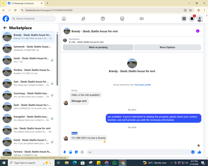Click the message '313-488-9435 my bae is Brandy'

point(89,138)
